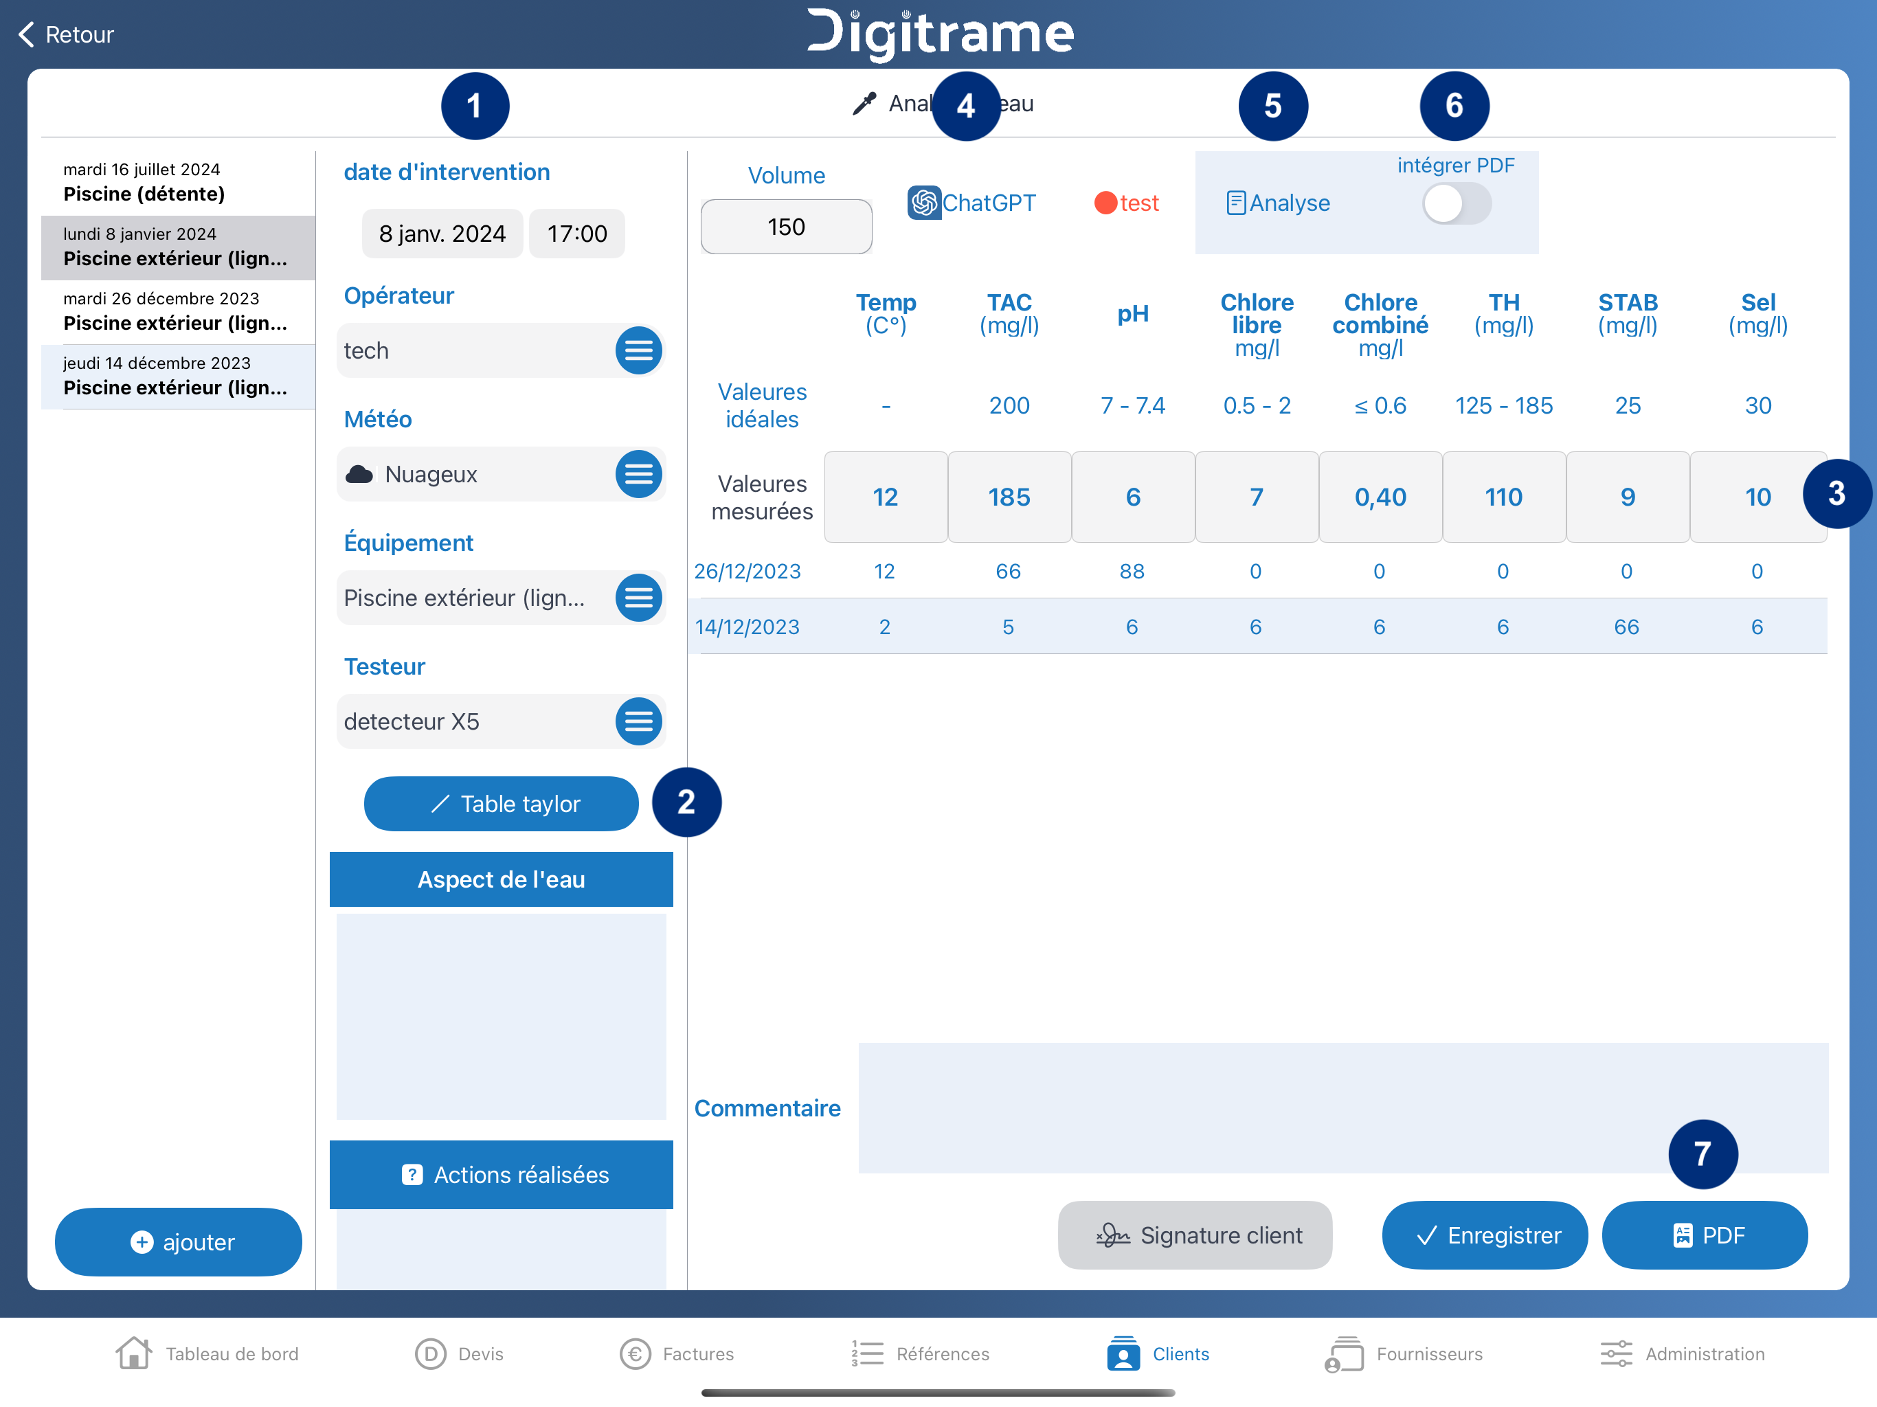Open the Administration tab
1877x1407 pixels.
click(x=1683, y=1353)
